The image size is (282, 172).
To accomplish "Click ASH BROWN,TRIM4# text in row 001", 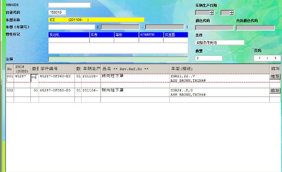I will click(188, 81).
